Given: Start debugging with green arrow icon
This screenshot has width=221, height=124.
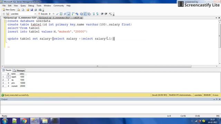Looking at the screenshot, I should [50, 14].
